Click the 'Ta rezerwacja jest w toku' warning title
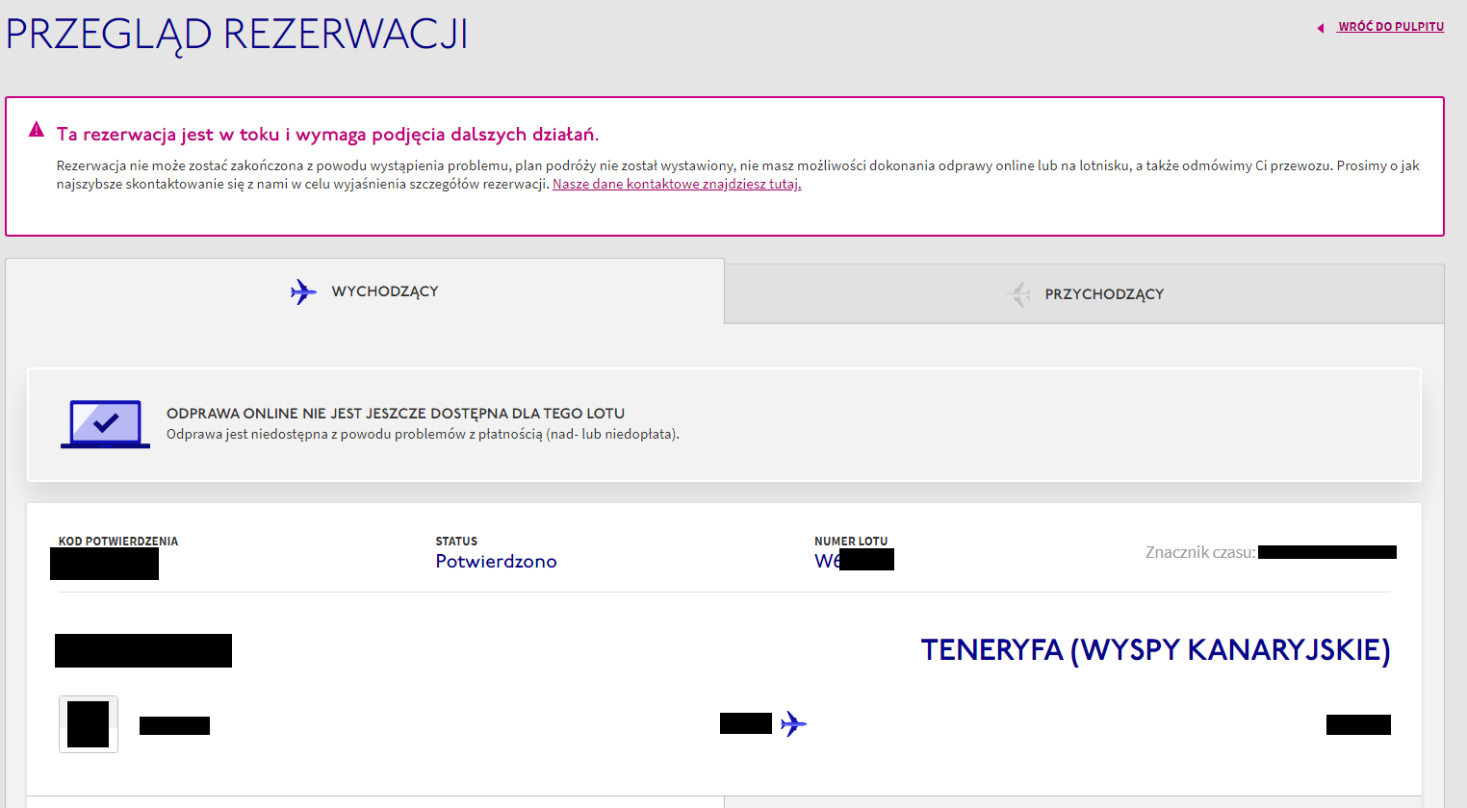Image resolution: width=1467 pixels, height=808 pixels. (x=327, y=135)
